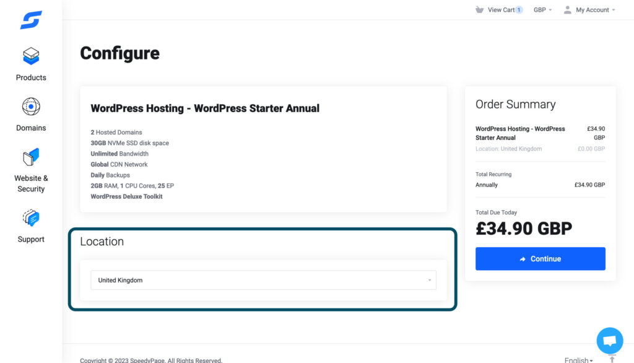
Task: Click the SpeedyPage logo icon
Action: (31, 20)
